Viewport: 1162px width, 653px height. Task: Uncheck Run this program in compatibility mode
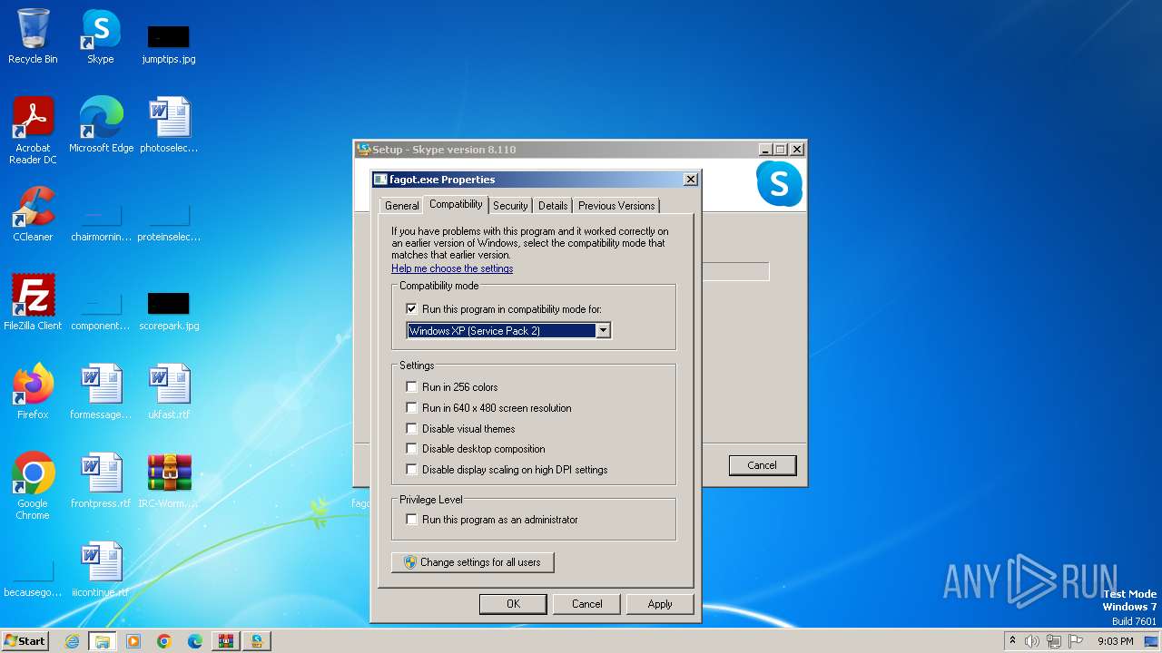pos(412,309)
